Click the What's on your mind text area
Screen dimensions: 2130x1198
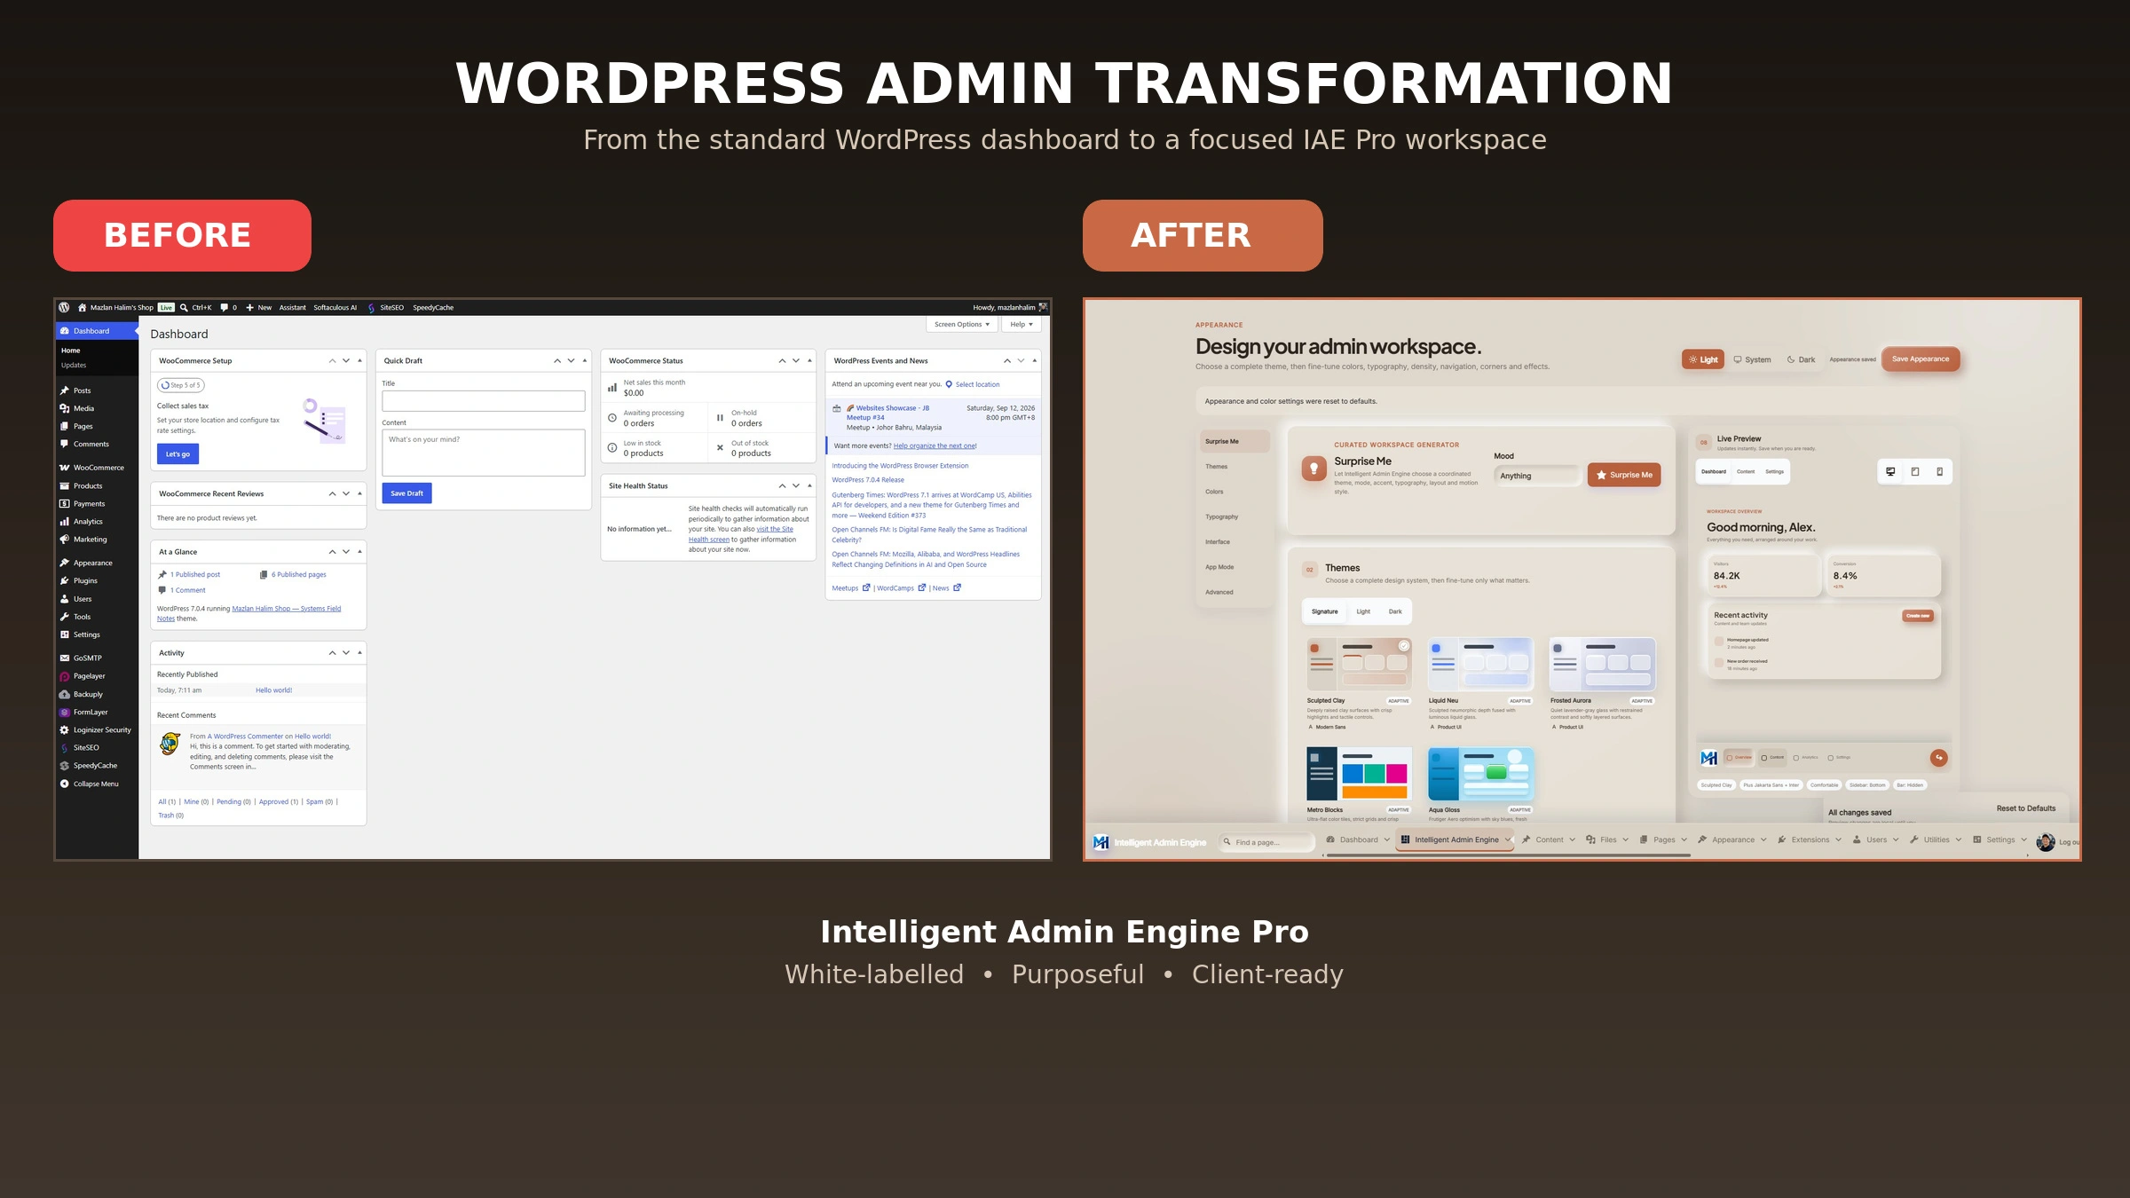484,453
